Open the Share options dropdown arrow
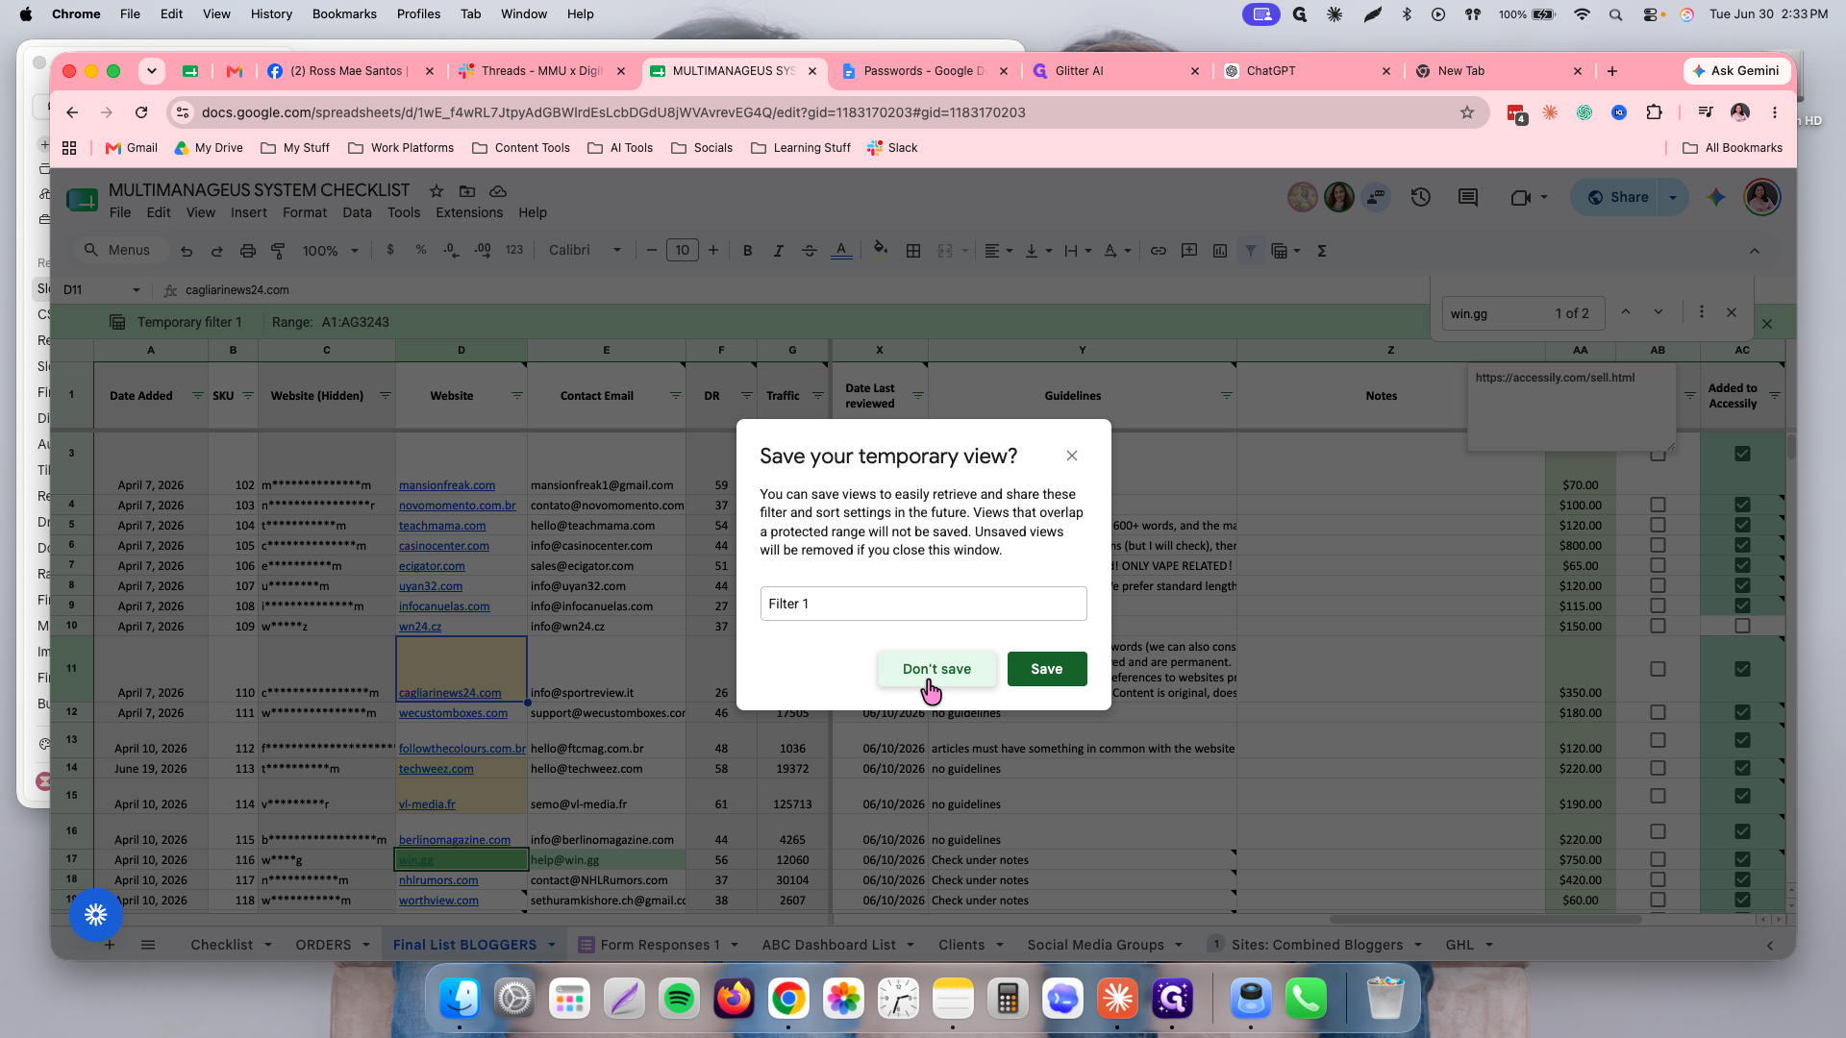The width and height of the screenshot is (1846, 1038). click(1673, 197)
